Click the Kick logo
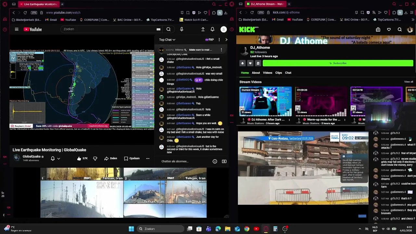The width and height of the screenshot is (416, 234). (x=248, y=30)
